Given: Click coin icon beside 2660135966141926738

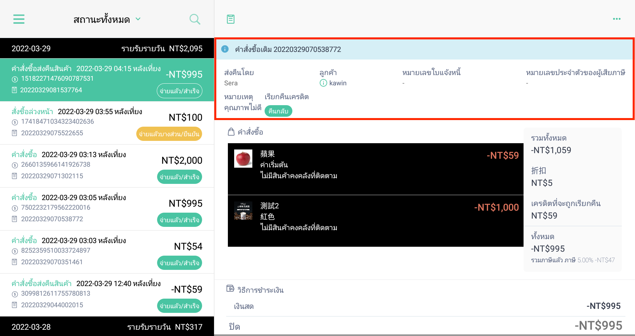Looking at the screenshot, I should pyautogui.click(x=15, y=165).
